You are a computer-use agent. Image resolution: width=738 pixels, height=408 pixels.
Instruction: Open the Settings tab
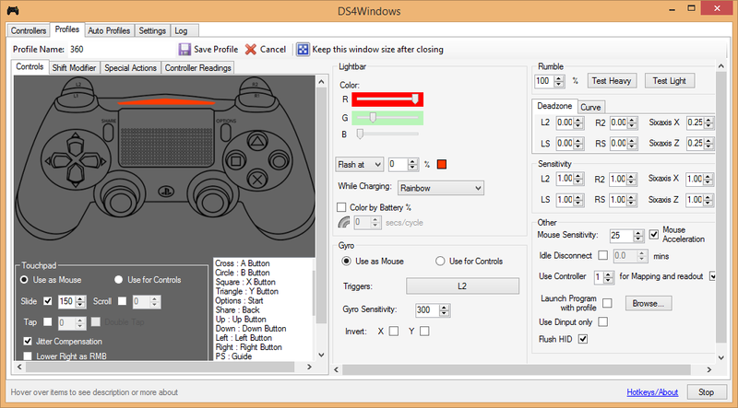point(152,30)
